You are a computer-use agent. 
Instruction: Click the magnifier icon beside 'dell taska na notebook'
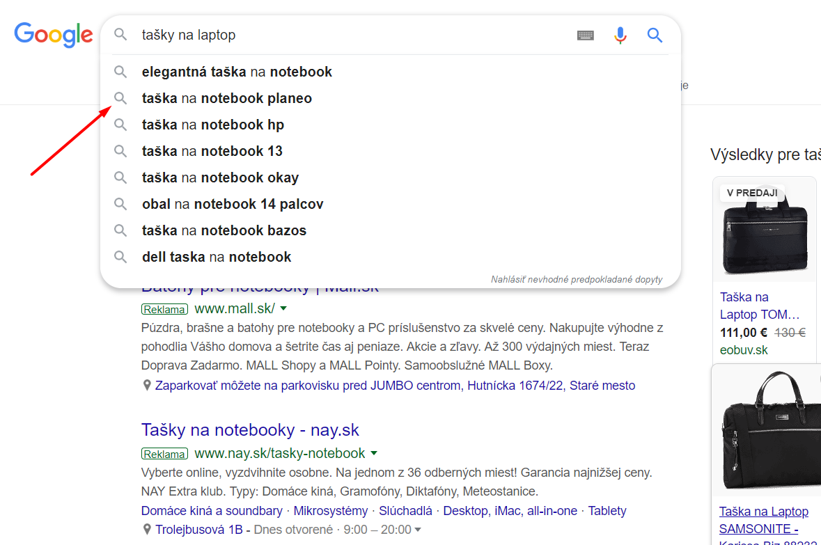coord(120,257)
